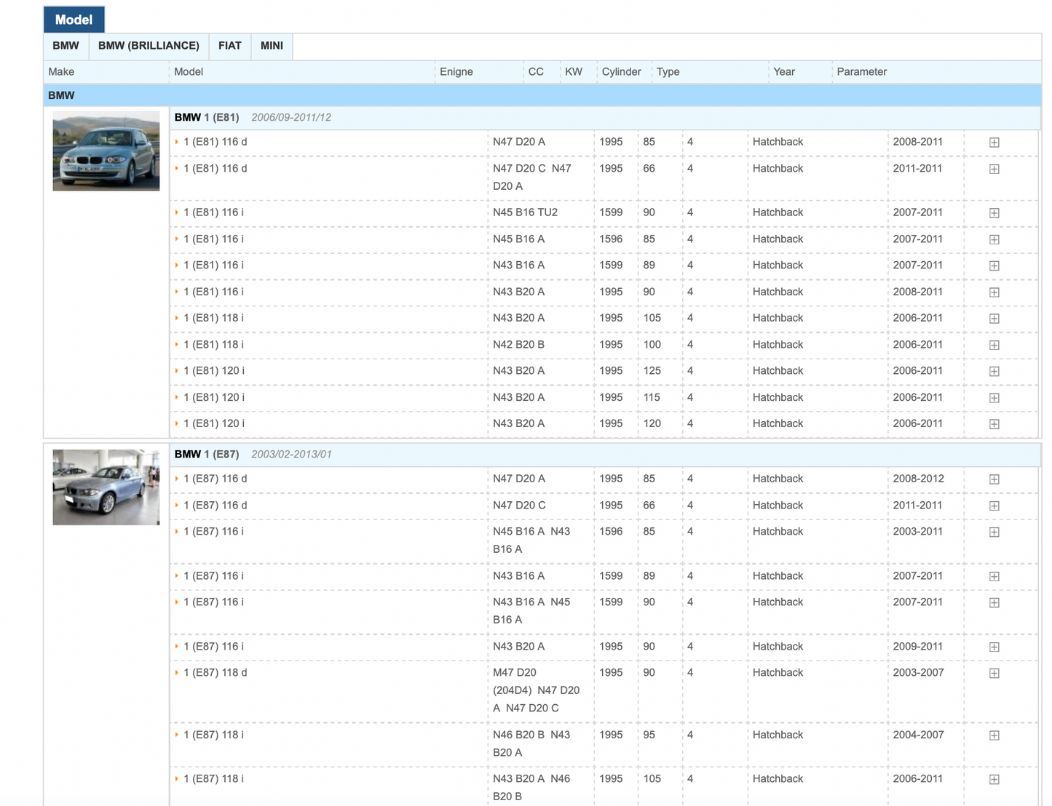Click the Parameter column header
The width and height of the screenshot is (1052, 806).
(862, 72)
